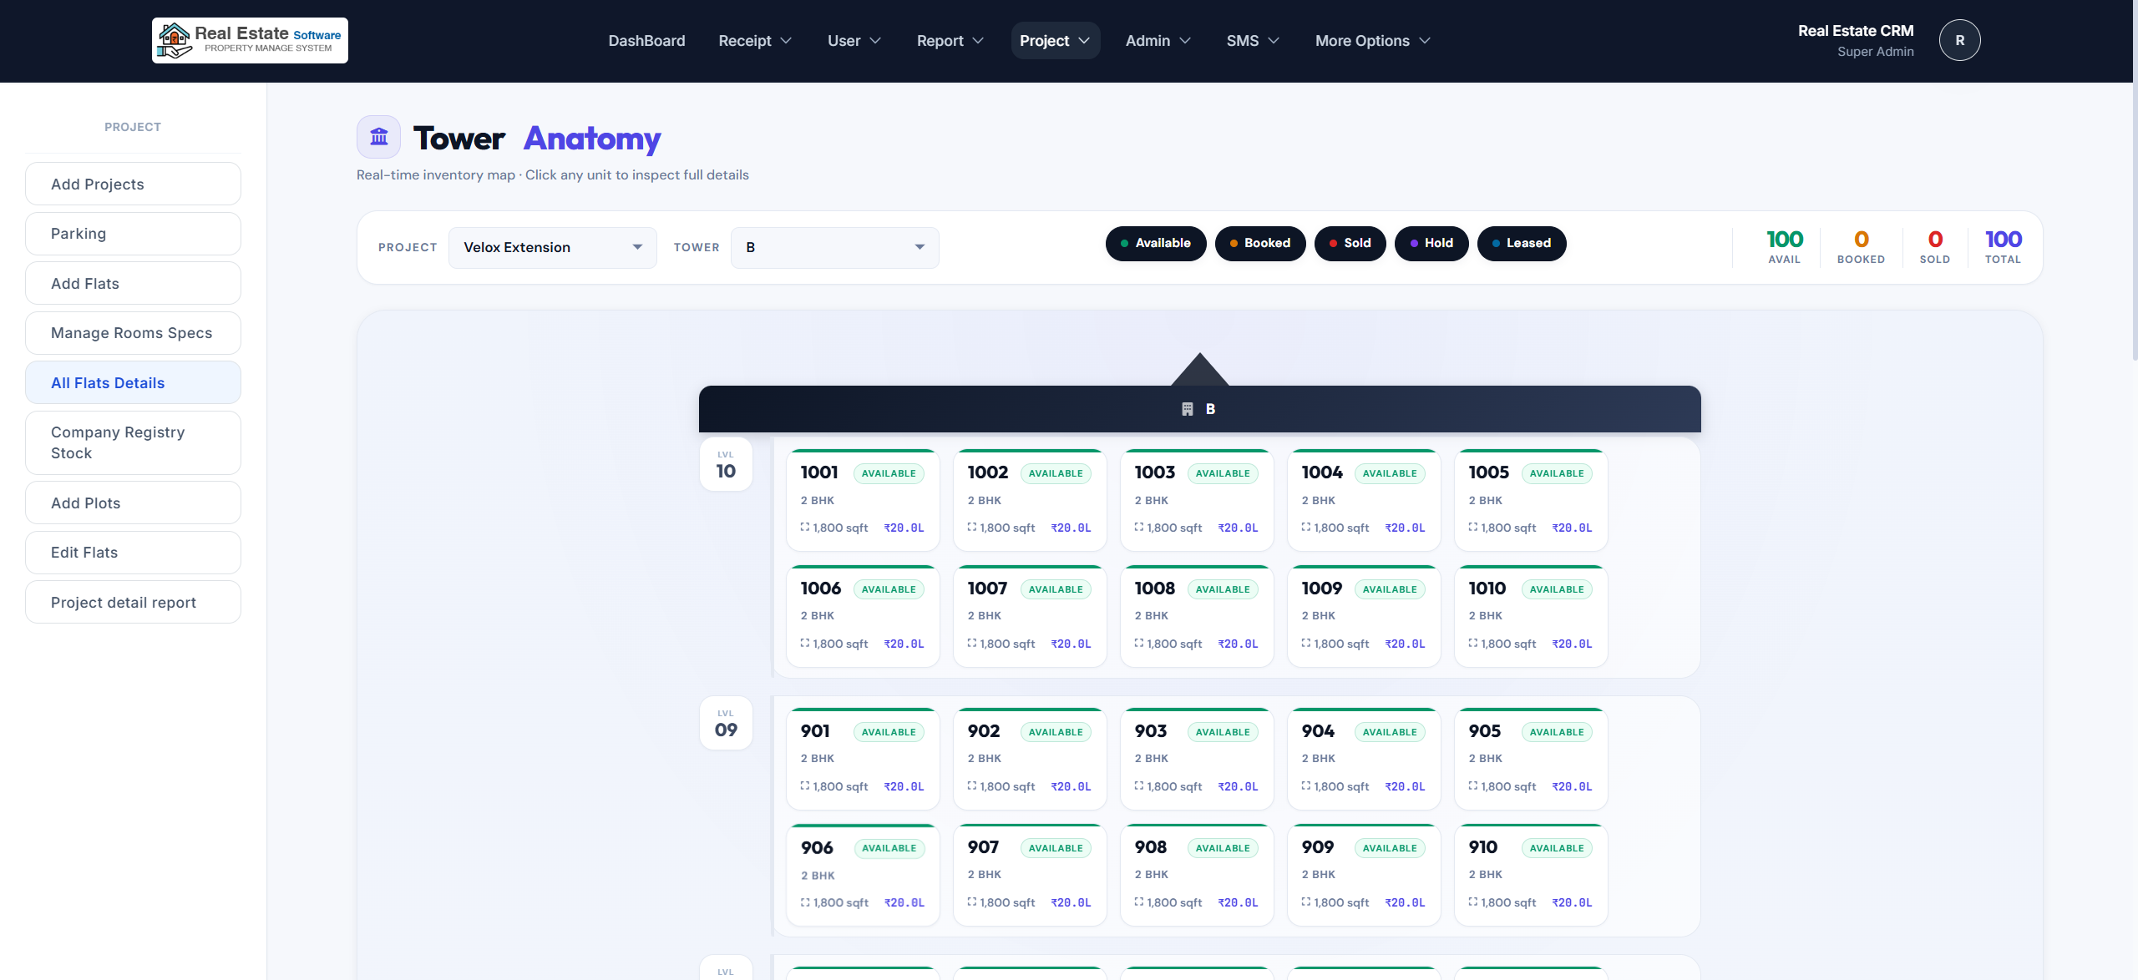This screenshot has width=2138, height=980.
Task: Inspect the unit 1005 flat card
Action: pyautogui.click(x=1530, y=500)
